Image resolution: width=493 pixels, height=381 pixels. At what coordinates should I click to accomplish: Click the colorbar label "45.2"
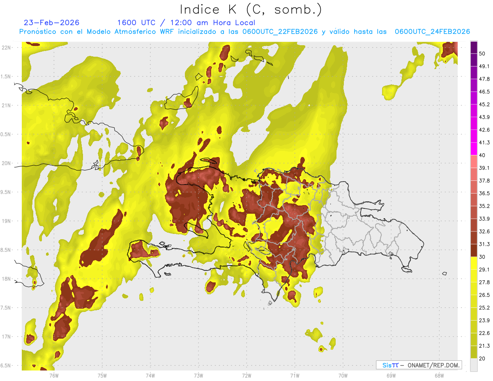click(x=484, y=104)
